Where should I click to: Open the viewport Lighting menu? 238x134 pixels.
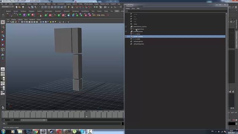[20, 20]
